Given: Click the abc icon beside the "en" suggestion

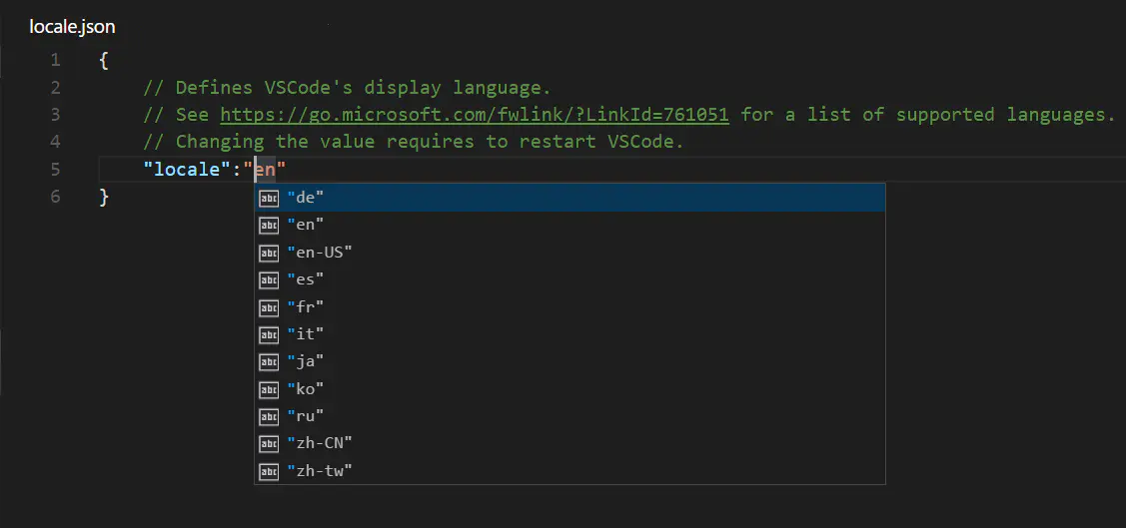Looking at the screenshot, I should 269,226.
